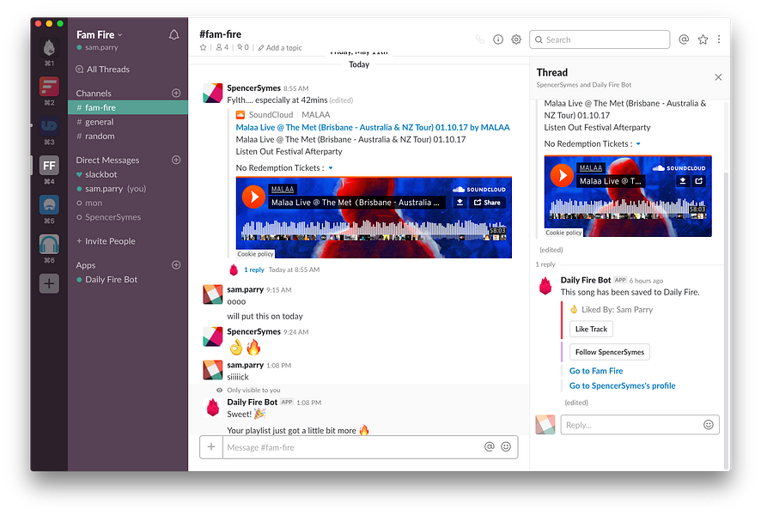Play the Malaa track in Thread embed

pos(562,175)
